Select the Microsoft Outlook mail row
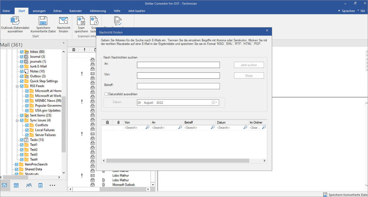The image size is (368, 197). point(124,185)
